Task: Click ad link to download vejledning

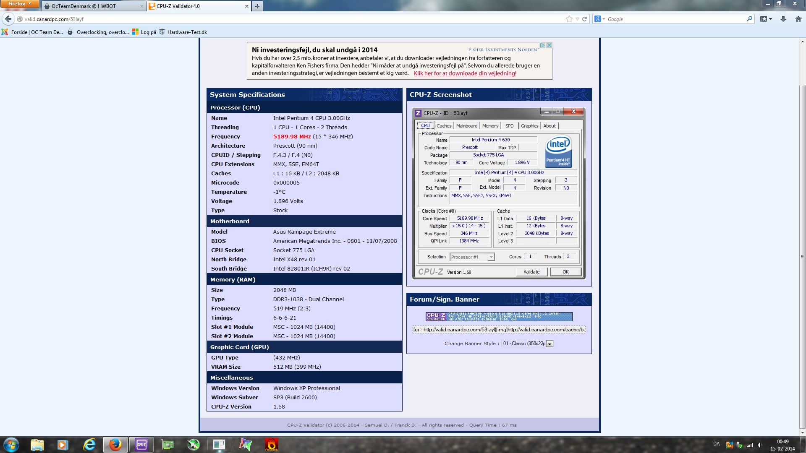Action: [465, 73]
